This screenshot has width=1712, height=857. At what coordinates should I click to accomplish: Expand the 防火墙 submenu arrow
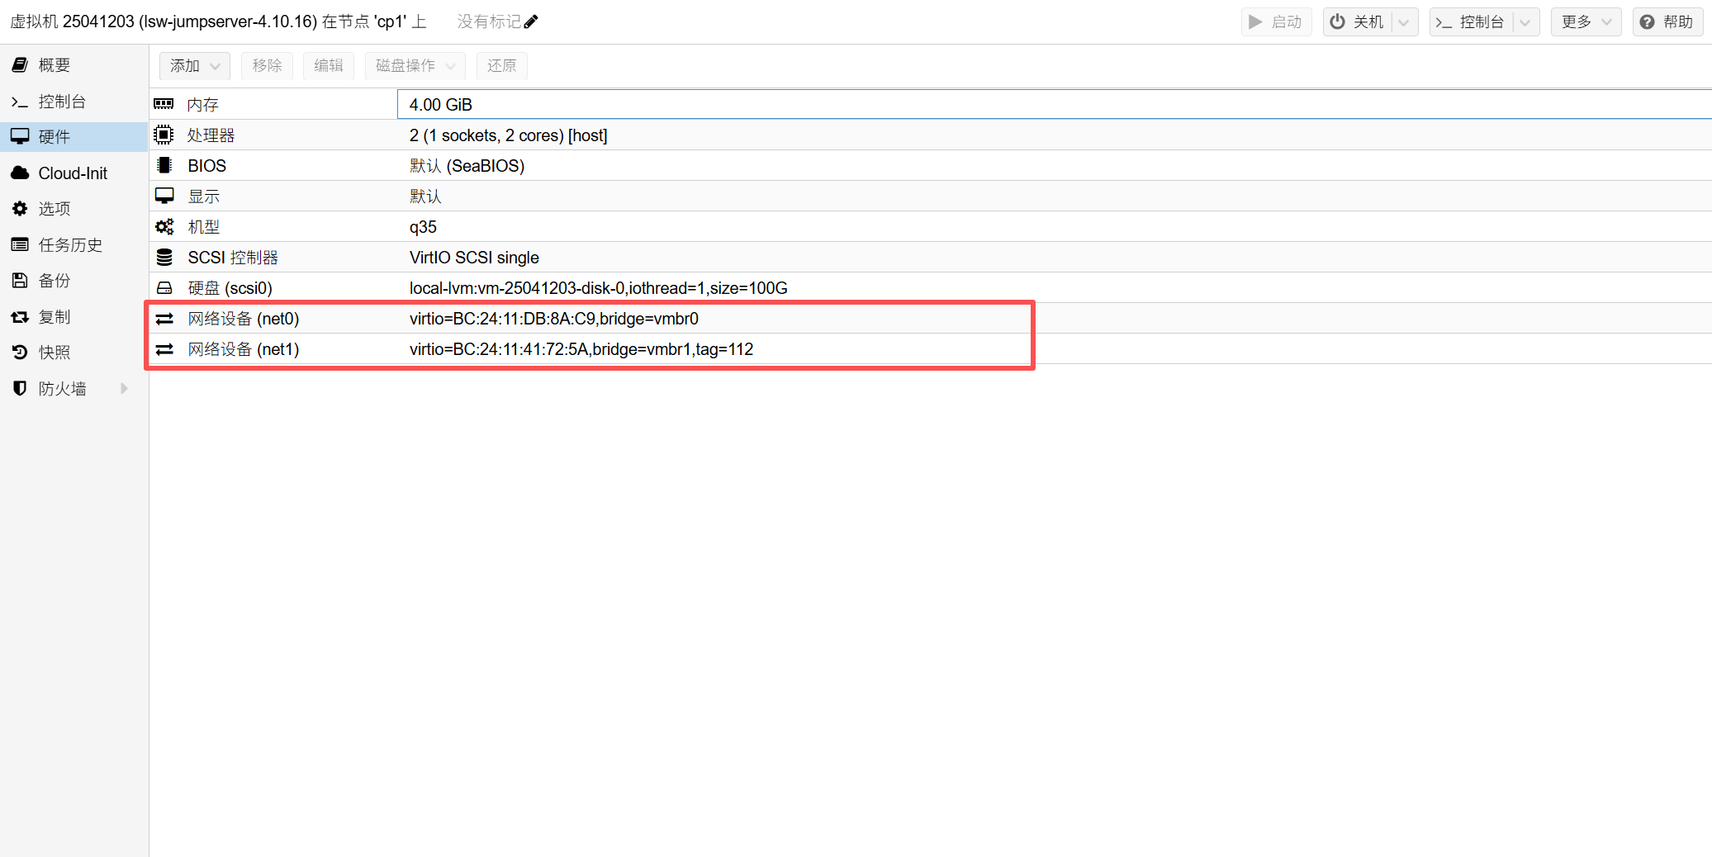[x=124, y=388]
